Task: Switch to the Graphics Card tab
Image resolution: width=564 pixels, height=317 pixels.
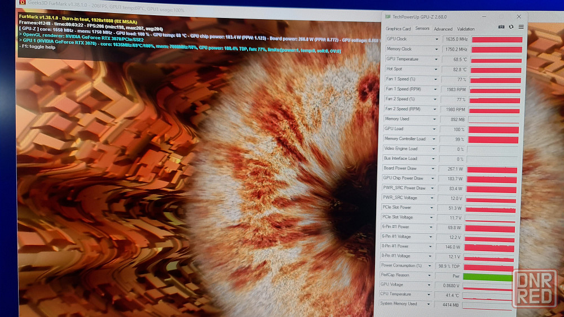Action: pos(398,29)
